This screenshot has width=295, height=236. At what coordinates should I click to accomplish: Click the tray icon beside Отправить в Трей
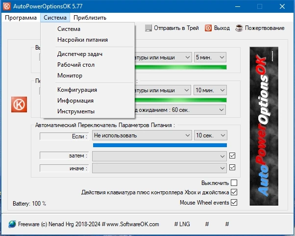(x=148, y=28)
